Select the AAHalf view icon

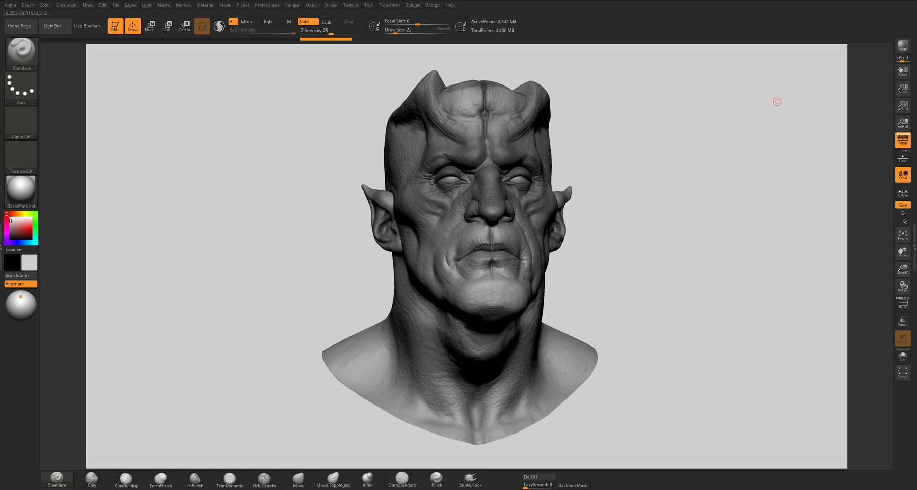pos(902,123)
